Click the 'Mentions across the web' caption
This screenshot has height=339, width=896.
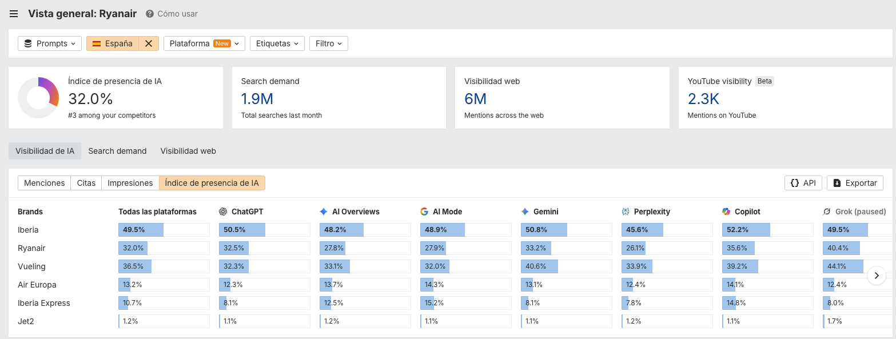(x=504, y=115)
